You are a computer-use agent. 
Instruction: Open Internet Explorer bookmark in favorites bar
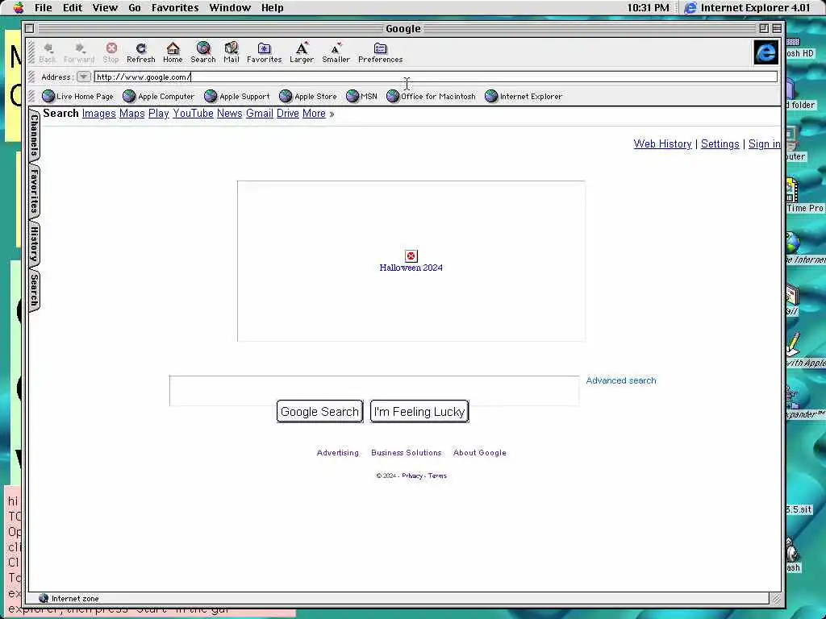pos(524,97)
